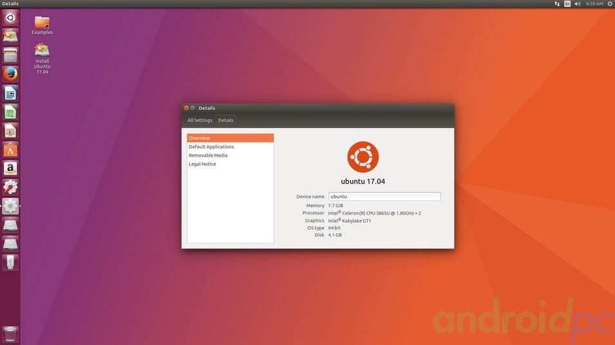Open LibreOffice Impress from launcher
Screen dimensions: 615x345
tap(10, 131)
